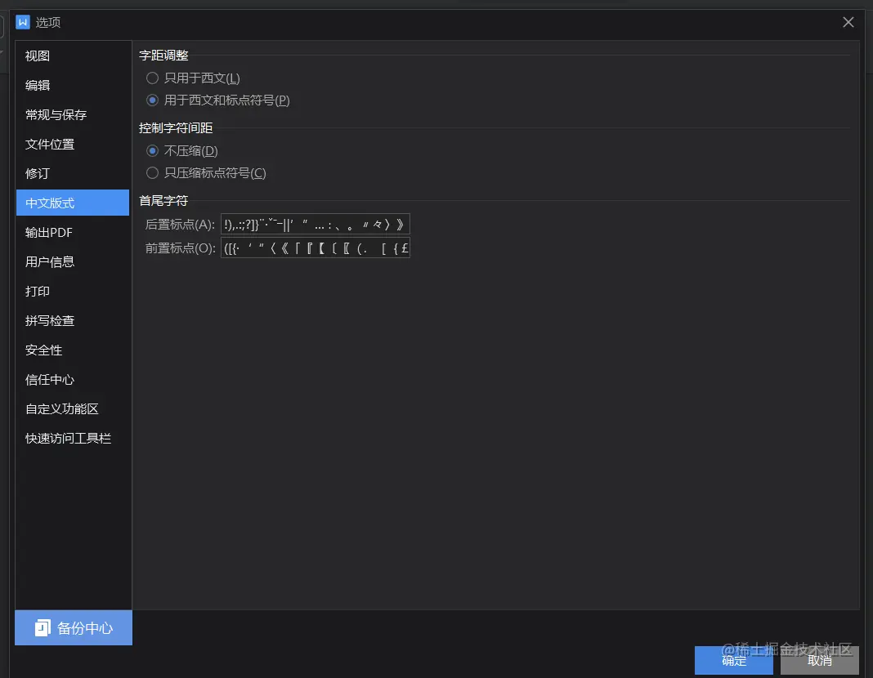Cancel with the 取消 button

click(x=820, y=660)
